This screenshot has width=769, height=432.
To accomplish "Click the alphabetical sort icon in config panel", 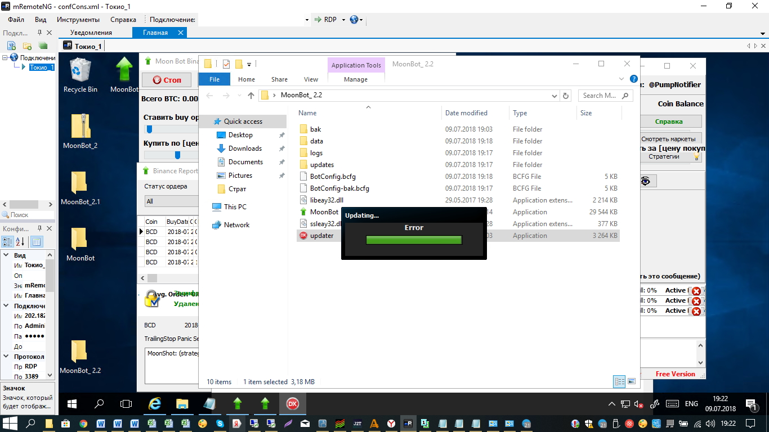I will pyautogui.click(x=20, y=242).
